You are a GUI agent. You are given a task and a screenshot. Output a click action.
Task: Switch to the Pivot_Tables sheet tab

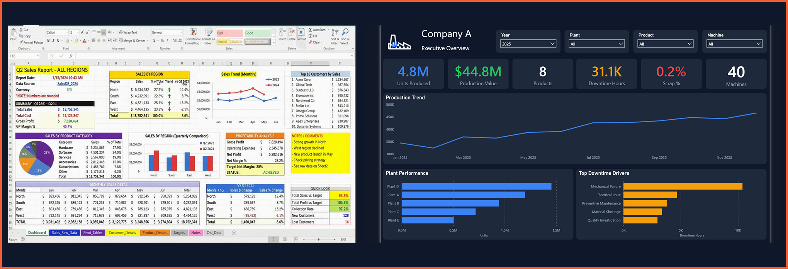[93, 233]
